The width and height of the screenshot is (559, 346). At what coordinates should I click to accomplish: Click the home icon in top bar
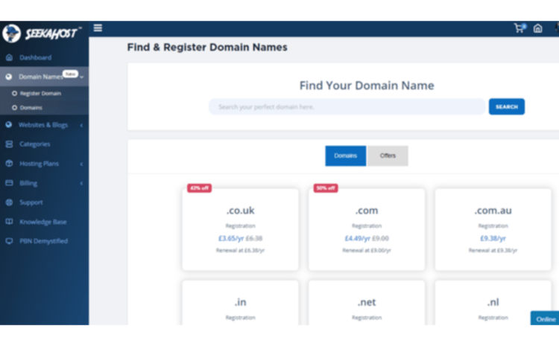coord(537,28)
